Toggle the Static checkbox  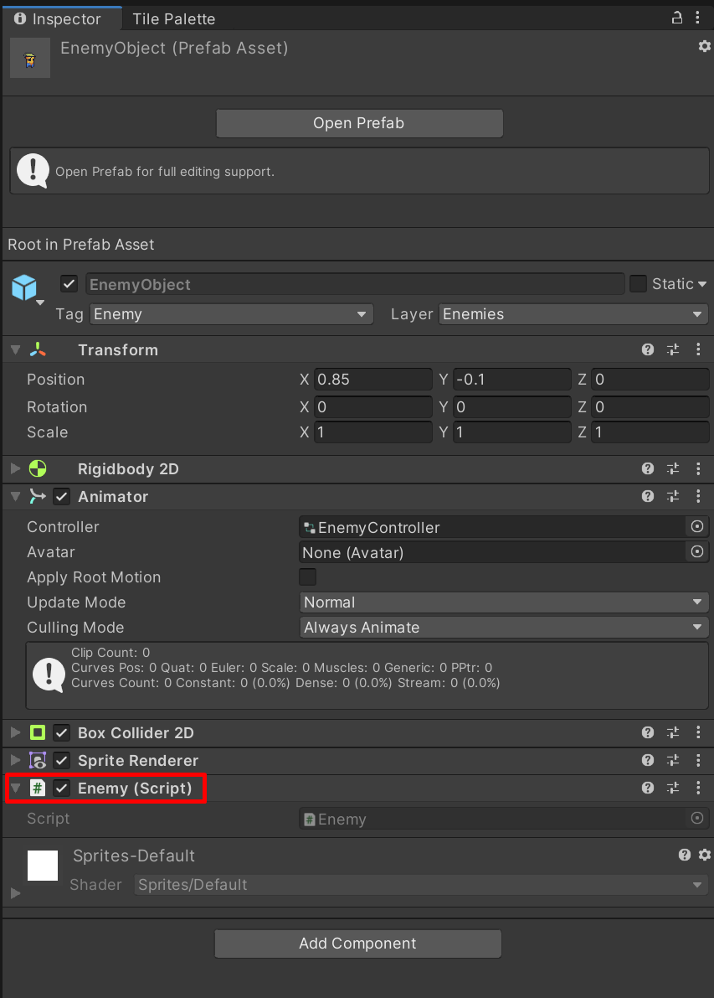[638, 283]
